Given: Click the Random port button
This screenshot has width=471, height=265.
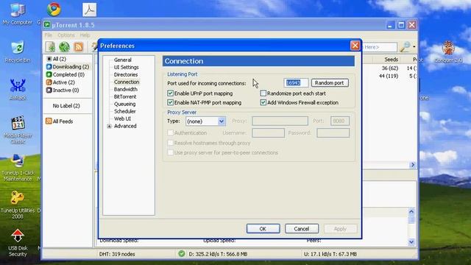Looking at the screenshot, I should click(x=330, y=82).
